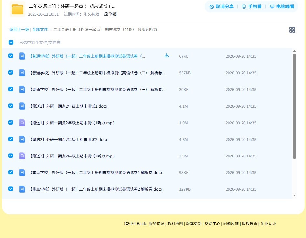Image resolution: width=306 pixels, height=238 pixels.
Task: Uncheck checkbox for 期末测试1.docx
Action: click(x=11, y=106)
